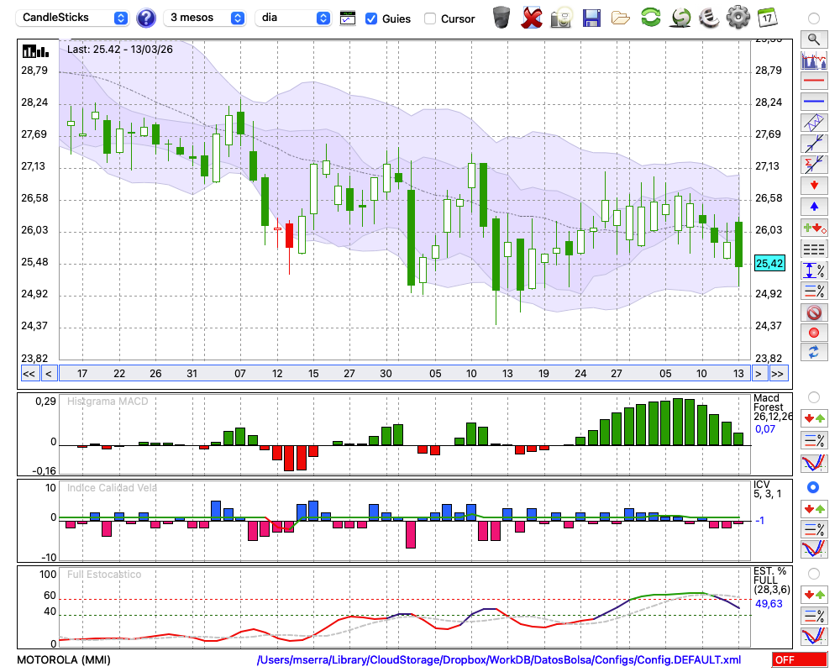Select the red horizontal line tool
This screenshot has width=840, height=672.
pos(814,81)
